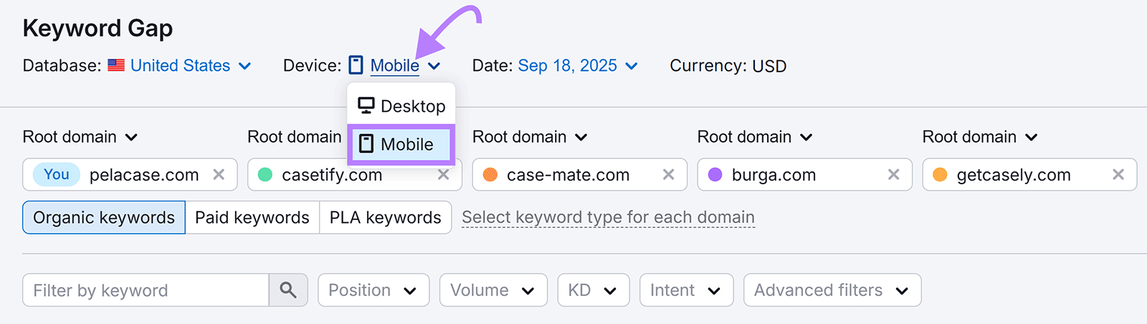Remove pelacase.com with its X icon
This screenshot has width=1147, height=324.
pos(219,175)
